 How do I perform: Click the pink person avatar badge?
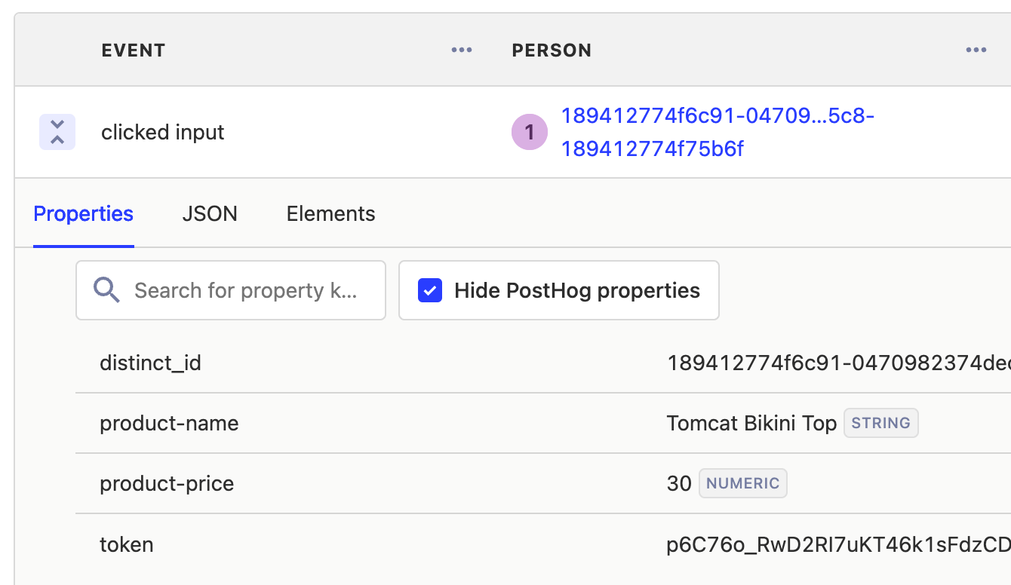[529, 131]
